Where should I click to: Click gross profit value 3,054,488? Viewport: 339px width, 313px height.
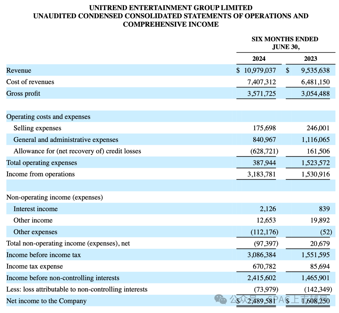click(x=315, y=94)
